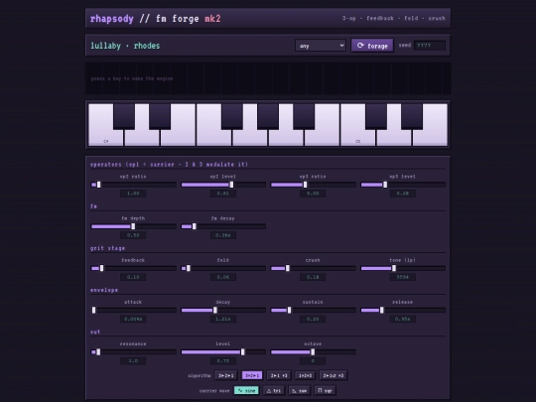This screenshot has height=402, width=536.
Task: Play the C4 white piano key
Action: pos(105,137)
